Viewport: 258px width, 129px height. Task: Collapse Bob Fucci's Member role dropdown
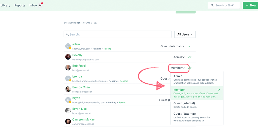[178, 68]
